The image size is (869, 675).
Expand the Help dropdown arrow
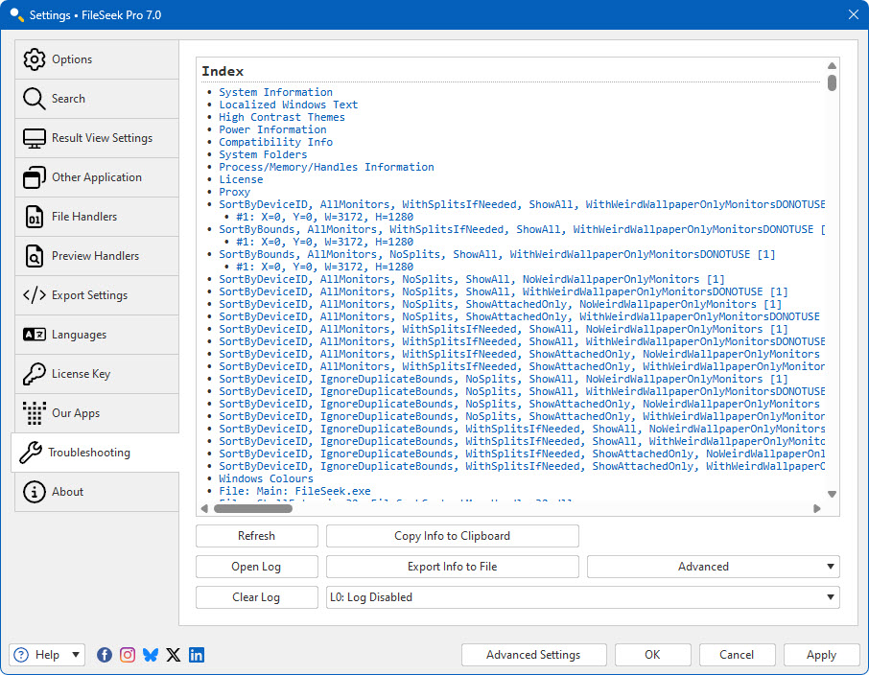pos(76,655)
